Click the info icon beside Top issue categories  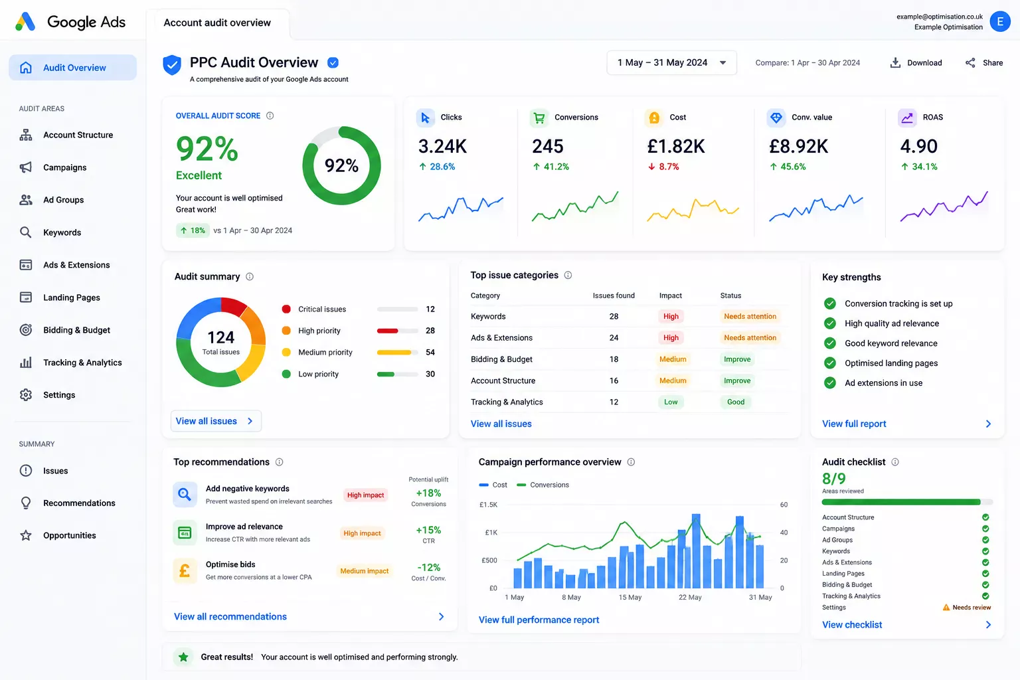pos(568,275)
